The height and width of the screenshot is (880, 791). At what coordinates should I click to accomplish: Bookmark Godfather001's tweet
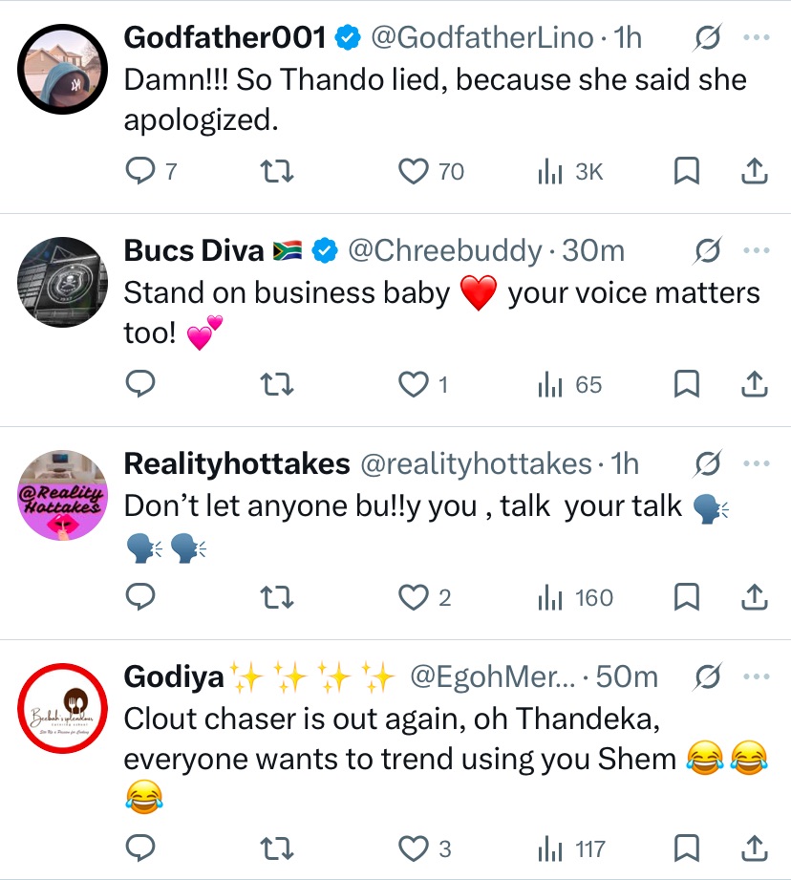pos(686,172)
